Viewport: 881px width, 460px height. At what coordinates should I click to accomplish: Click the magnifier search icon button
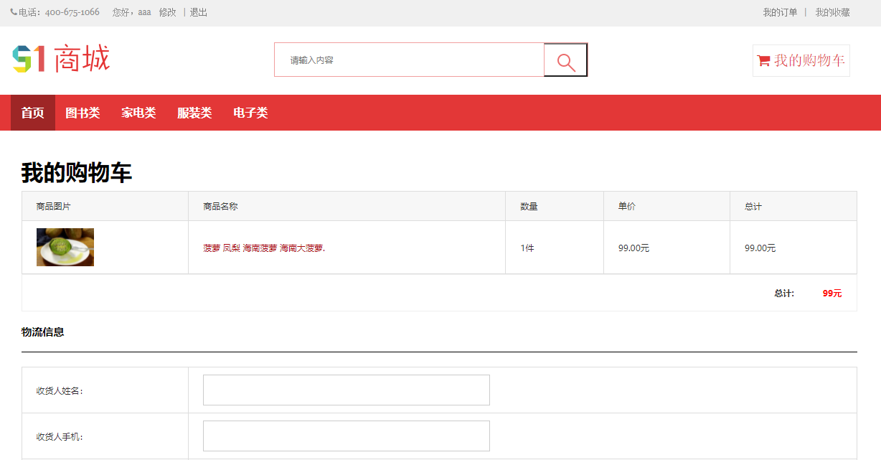[x=565, y=60]
